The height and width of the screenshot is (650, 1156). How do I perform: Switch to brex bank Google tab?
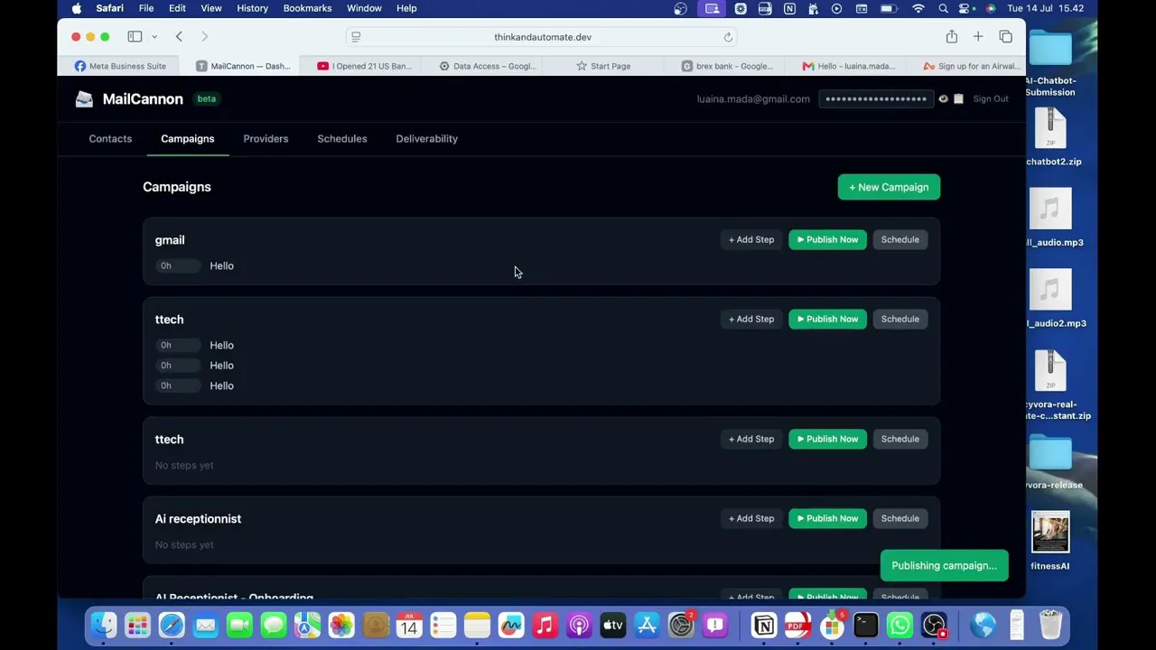tap(727, 66)
